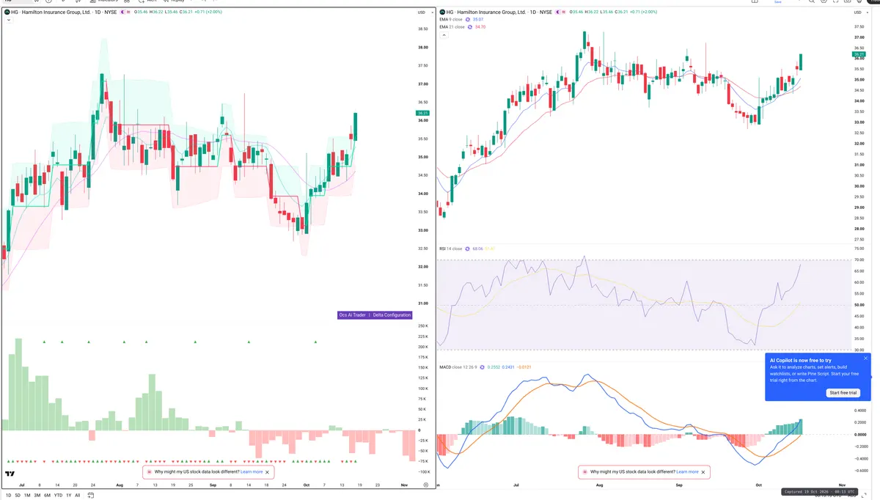Viewport: 880px width, 500px height.
Task: Click the Save button in the top toolbar
Action: (778, 2)
